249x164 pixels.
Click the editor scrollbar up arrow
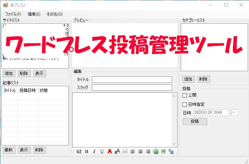coord(174,96)
